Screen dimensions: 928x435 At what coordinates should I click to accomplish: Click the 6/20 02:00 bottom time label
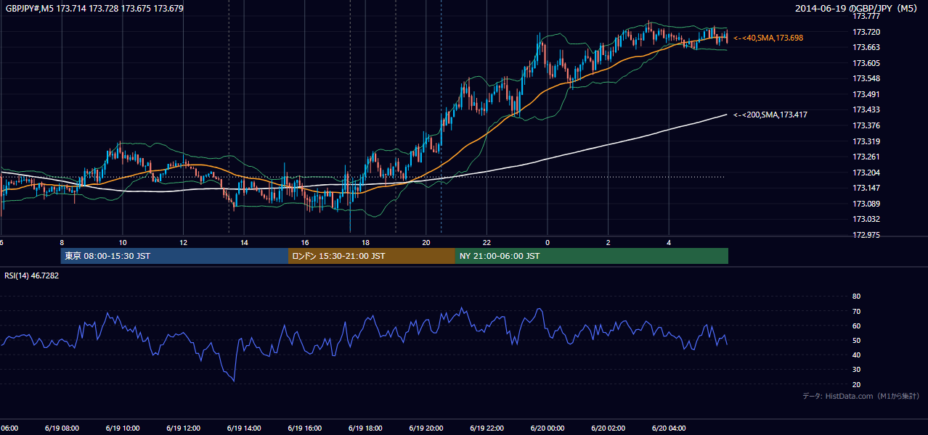click(608, 428)
